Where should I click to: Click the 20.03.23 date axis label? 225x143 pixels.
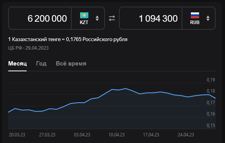(x=17, y=135)
